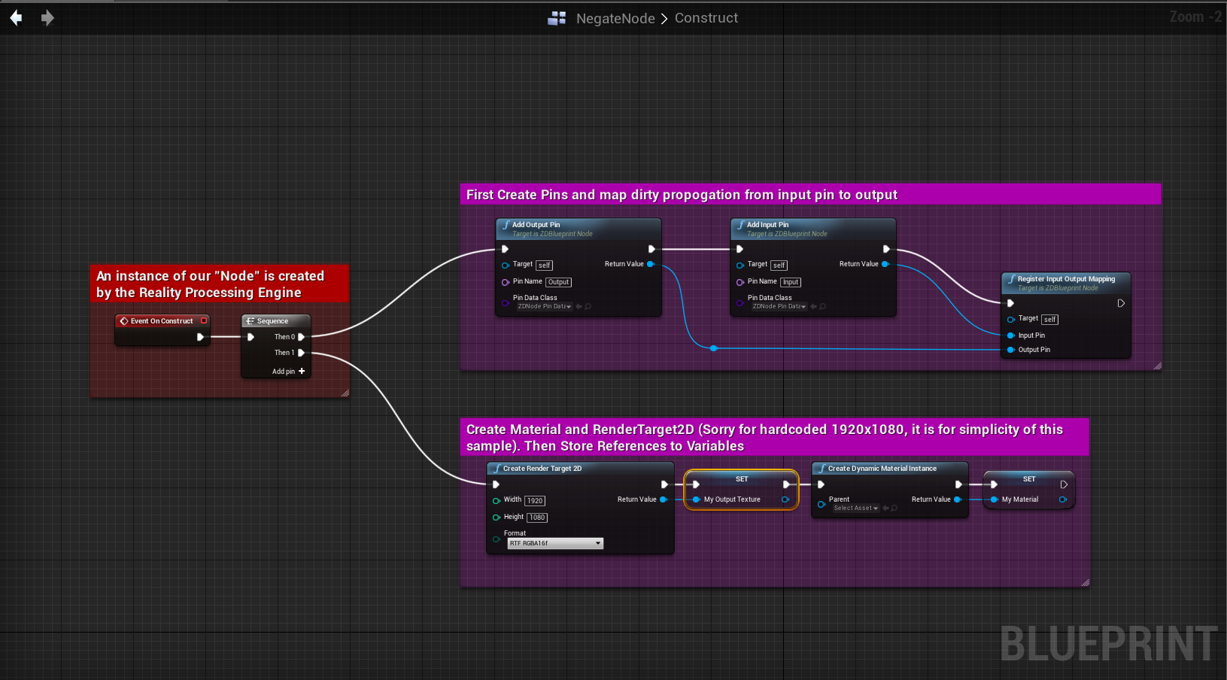
Task: Click the Then 1 execution pin
Action: click(301, 353)
